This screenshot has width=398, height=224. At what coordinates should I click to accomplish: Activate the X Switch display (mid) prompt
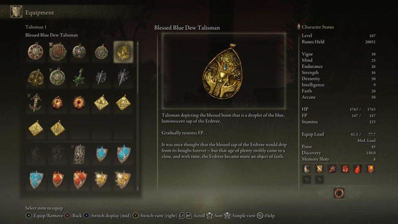(107, 216)
